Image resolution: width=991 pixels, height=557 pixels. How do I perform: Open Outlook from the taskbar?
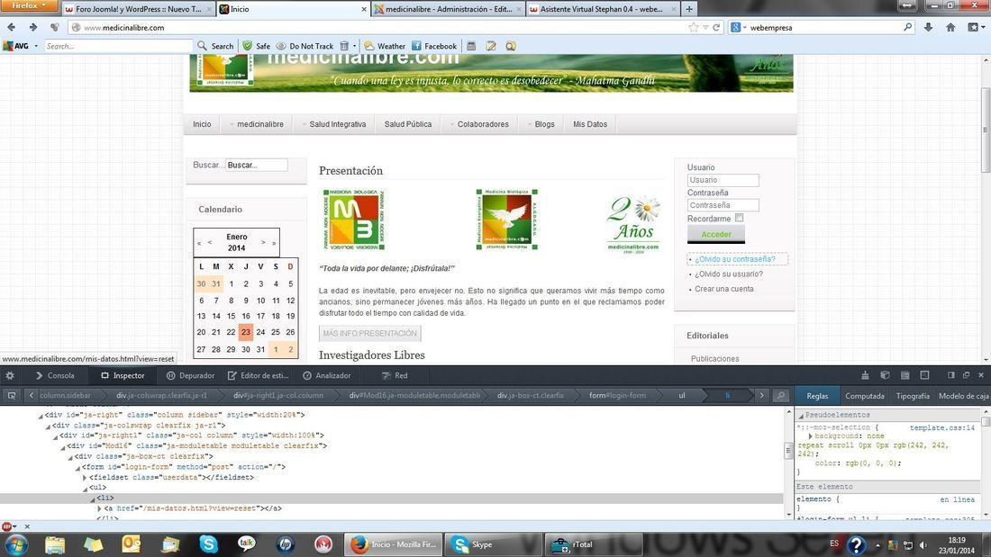[132, 544]
